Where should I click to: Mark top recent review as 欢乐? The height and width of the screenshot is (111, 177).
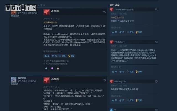coord(130,32)
